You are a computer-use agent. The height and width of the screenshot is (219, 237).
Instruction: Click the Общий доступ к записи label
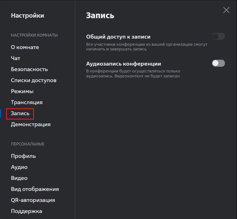118,37
